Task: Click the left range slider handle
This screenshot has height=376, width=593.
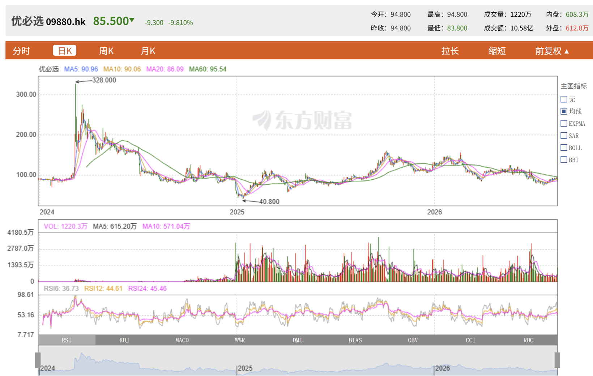Action: pos(38,360)
